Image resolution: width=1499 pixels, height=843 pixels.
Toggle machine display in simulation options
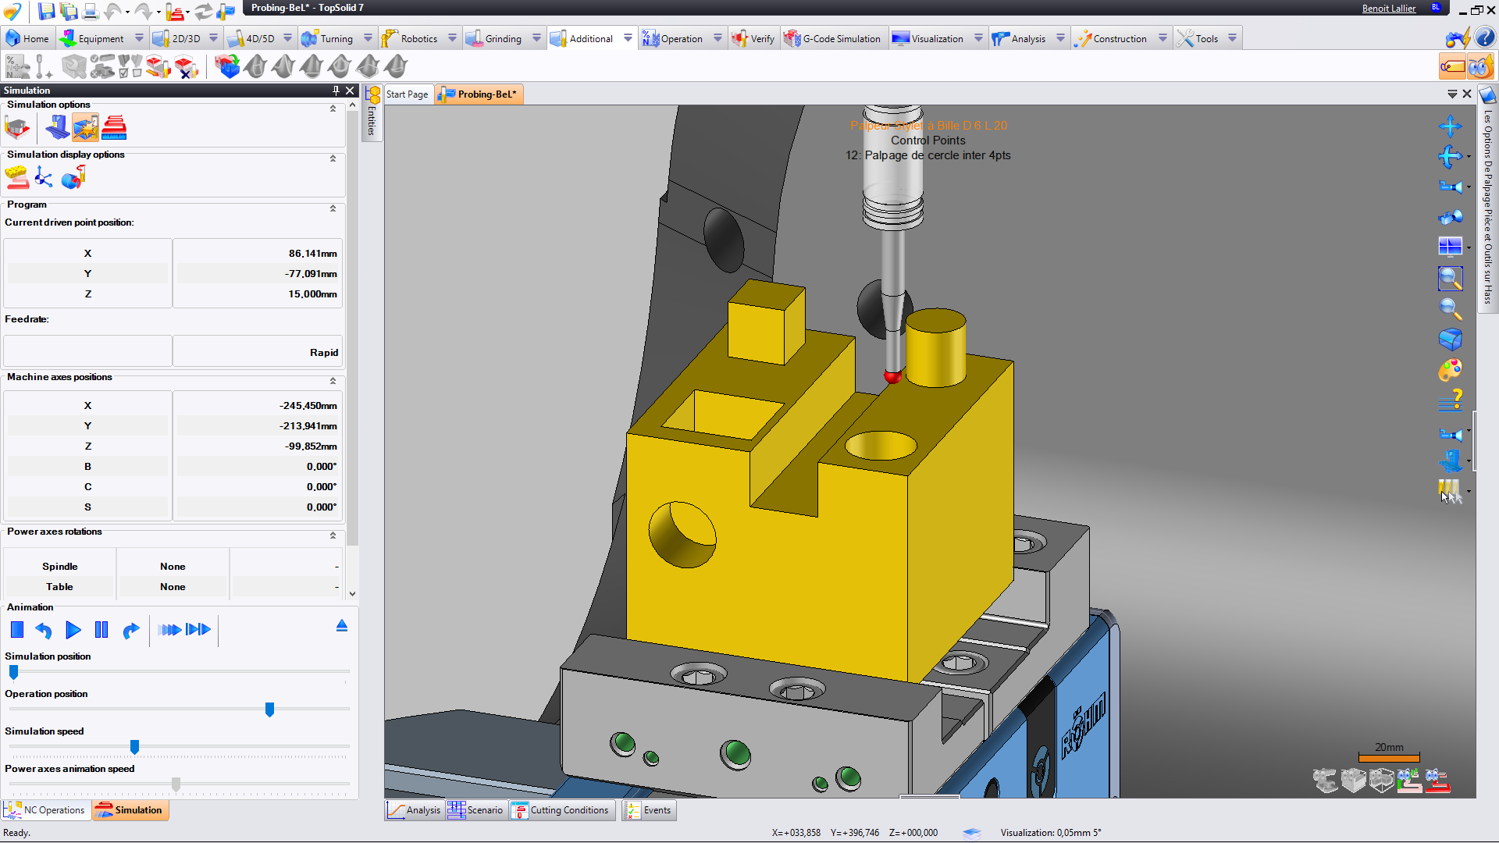coord(56,127)
